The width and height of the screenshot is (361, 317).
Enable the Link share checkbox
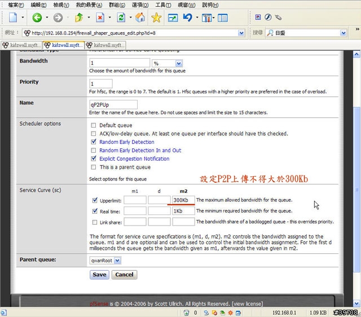[x=95, y=222]
